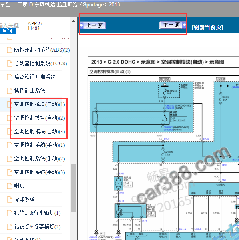
Task: Click the FET transistor symbol in diagram
Action: click(120, 212)
